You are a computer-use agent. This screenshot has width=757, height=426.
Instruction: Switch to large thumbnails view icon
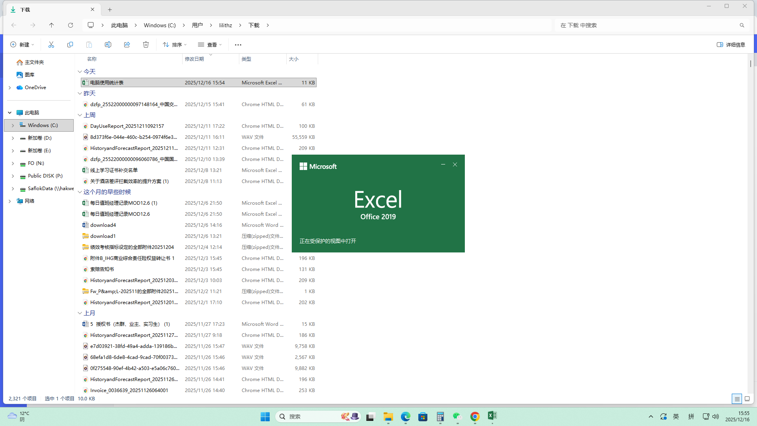pos(747,399)
